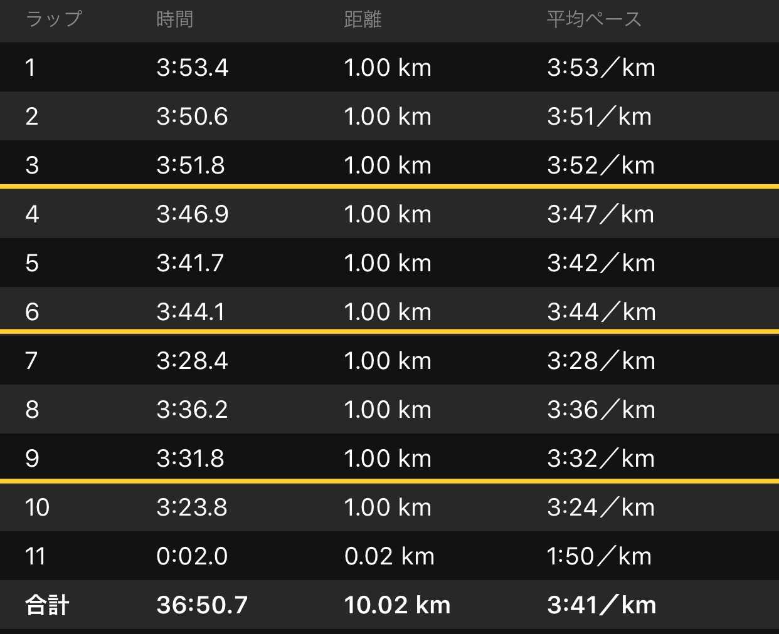Select overall average pace 3:41/km
Image resolution: width=779 pixels, height=634 pixels.
coord(601,605)
